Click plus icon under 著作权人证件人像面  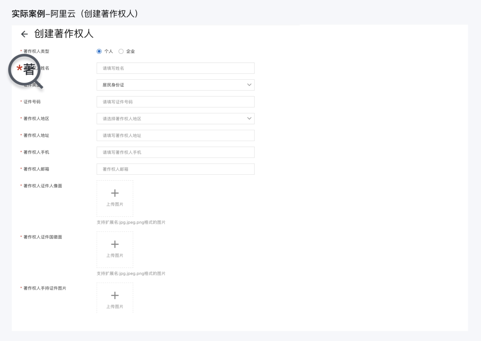tap(115, 193)
